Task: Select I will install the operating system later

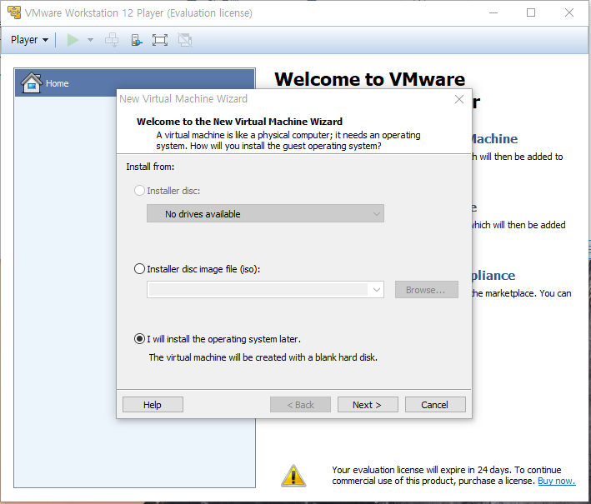Action: pyautogui.click(x=139, y=339)
